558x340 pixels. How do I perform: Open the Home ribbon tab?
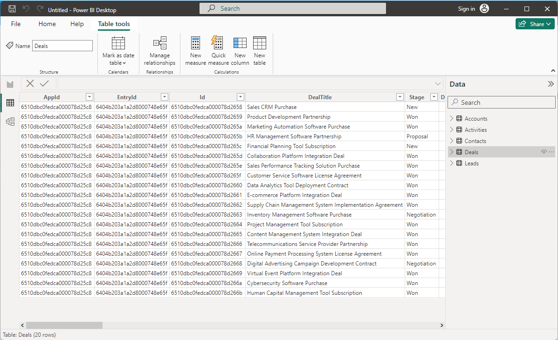(47, 24)
